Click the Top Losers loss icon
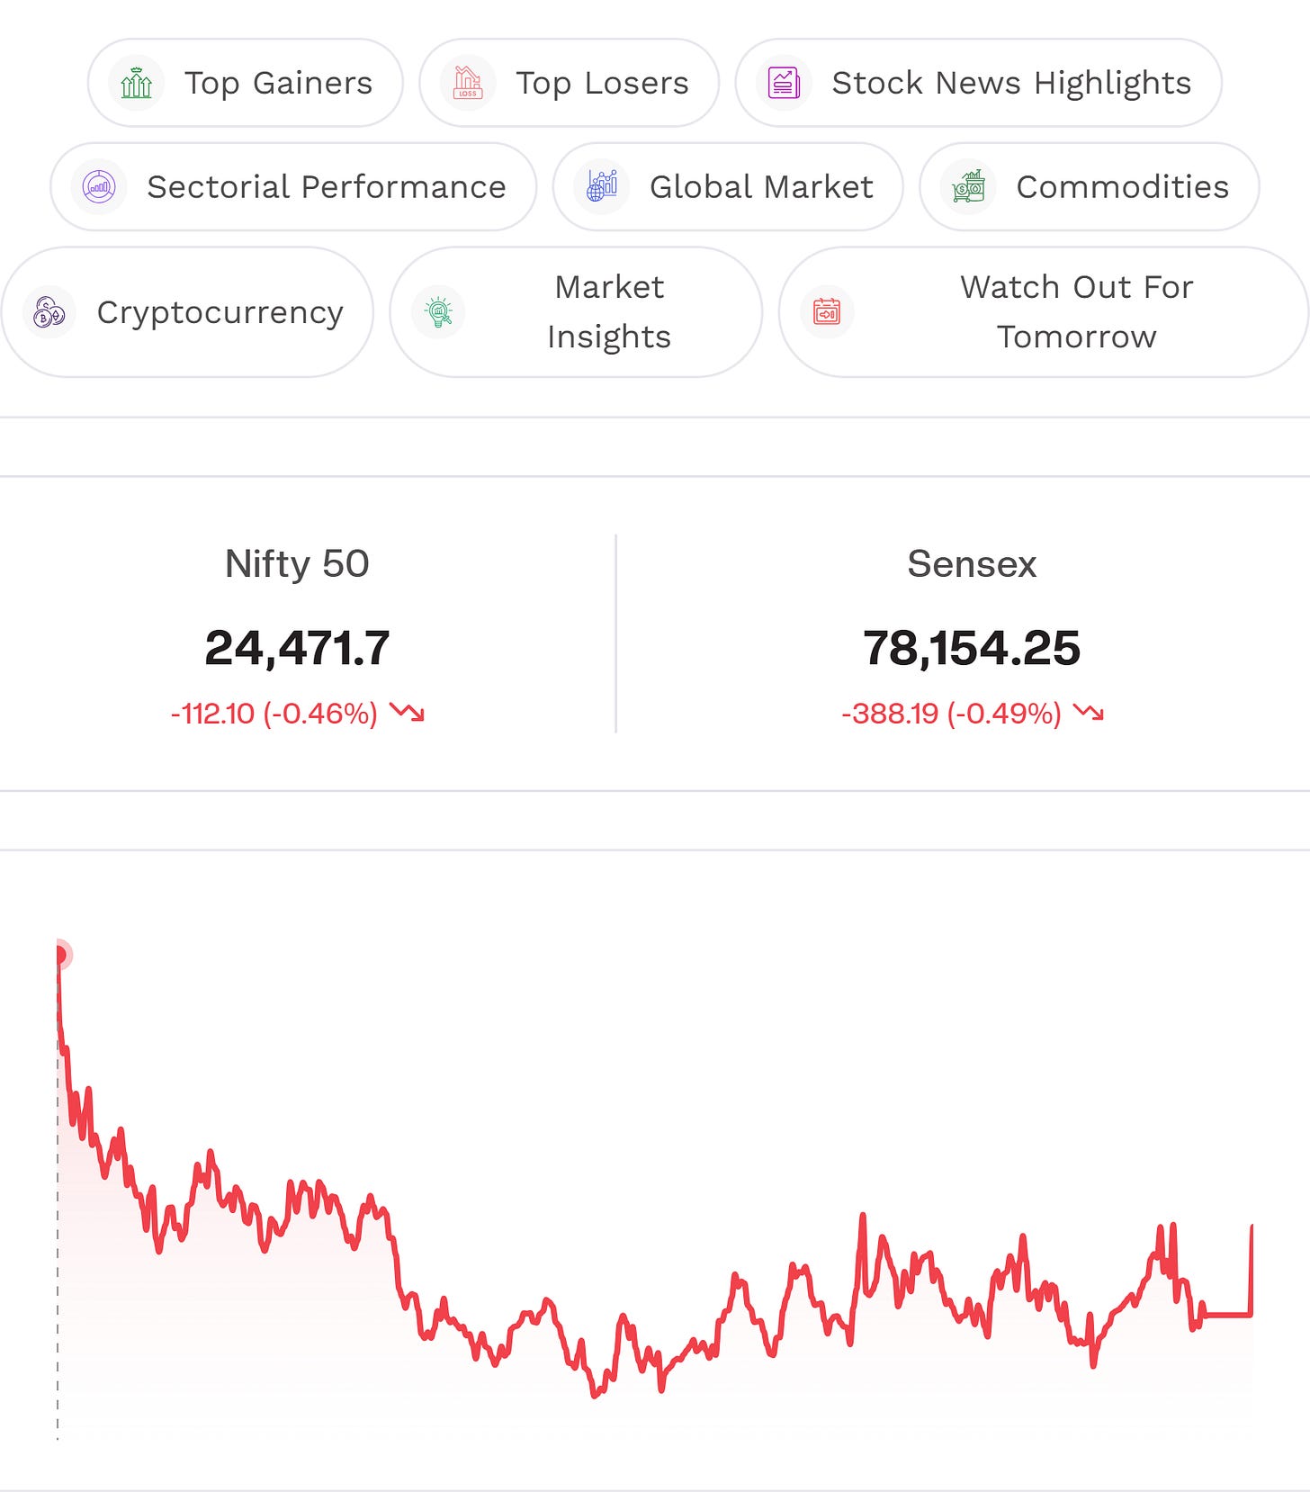The width and height of the screenshot is (1310, 1492). click(468, 83)
